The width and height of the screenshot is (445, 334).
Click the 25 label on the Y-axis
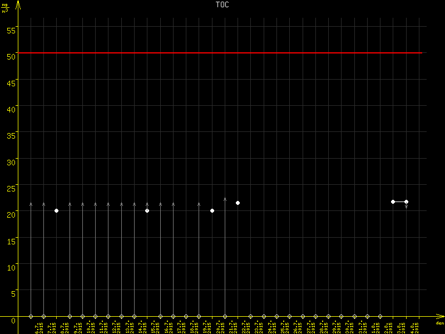[11, 185]
